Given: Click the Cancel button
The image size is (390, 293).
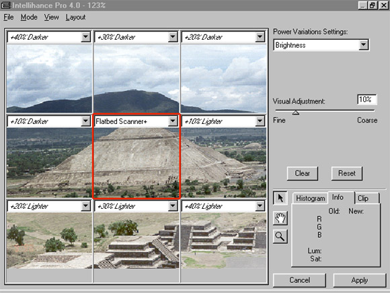Looking at the screenshot, I should [299, 280].
